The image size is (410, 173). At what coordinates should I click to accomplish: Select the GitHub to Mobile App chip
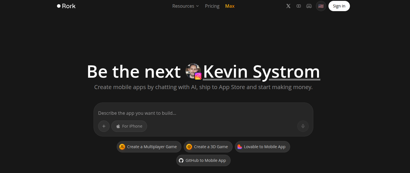click(203, 160)
